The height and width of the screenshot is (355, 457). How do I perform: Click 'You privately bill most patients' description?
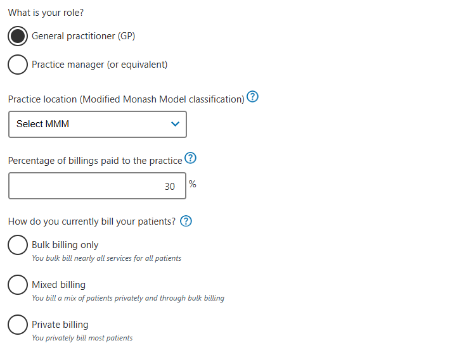point(82,338)
